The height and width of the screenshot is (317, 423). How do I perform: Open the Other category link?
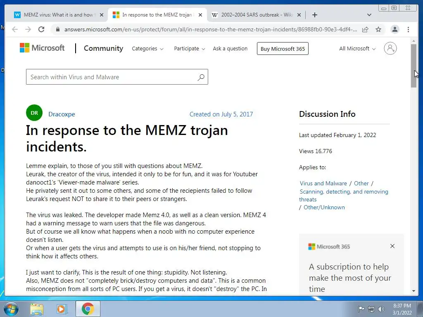pyautogui.click(x=361, y=183)
